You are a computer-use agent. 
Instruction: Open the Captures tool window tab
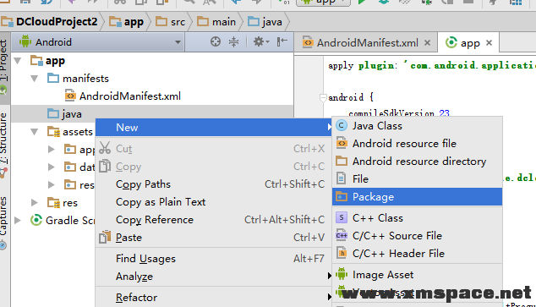click(x=3, y=222)
